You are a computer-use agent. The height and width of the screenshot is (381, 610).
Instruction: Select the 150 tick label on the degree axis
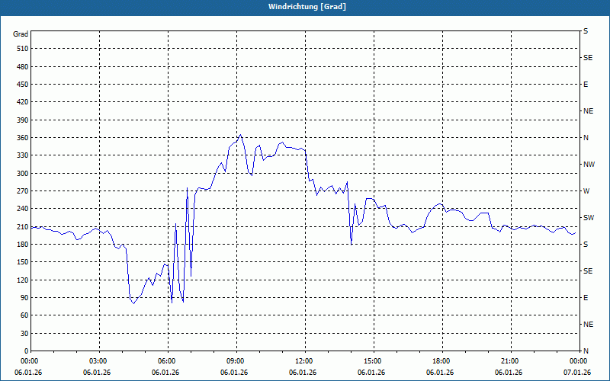(x=23, y=262)
